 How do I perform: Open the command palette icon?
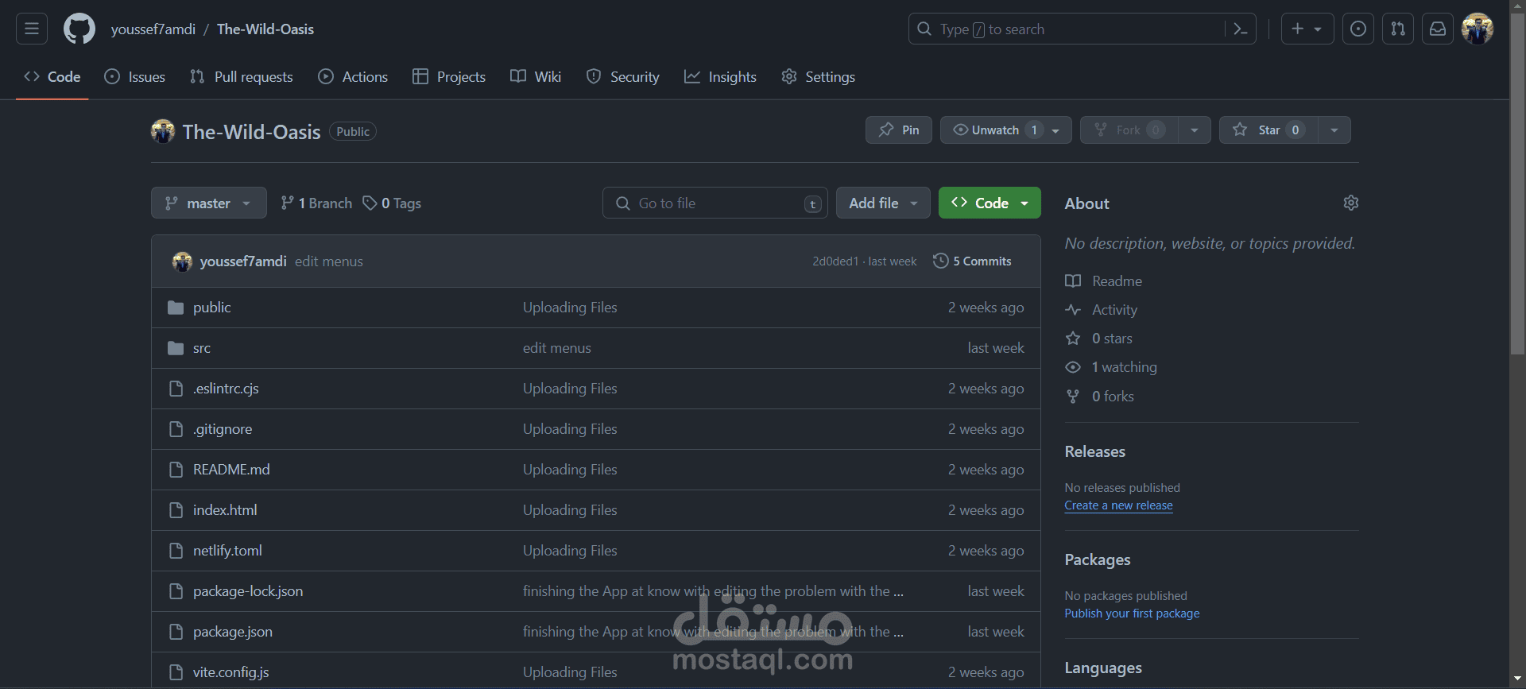click(x=1240, y=29)
